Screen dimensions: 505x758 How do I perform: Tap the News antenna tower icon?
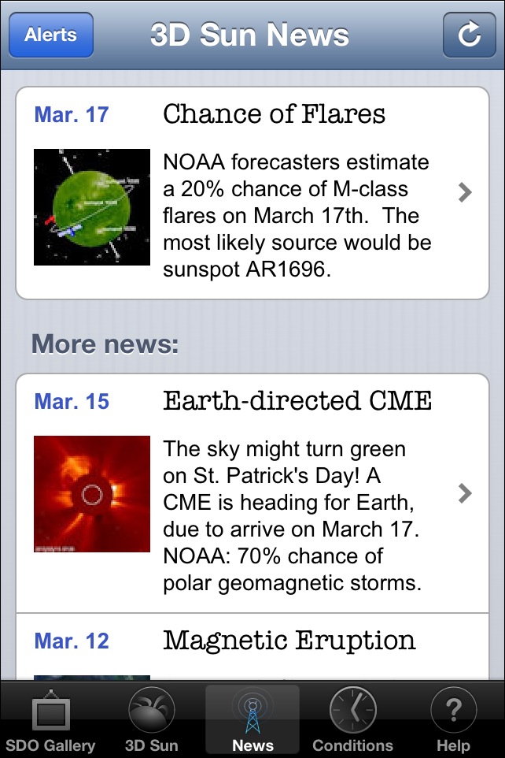pyautogui.click(x=252, y=710)
